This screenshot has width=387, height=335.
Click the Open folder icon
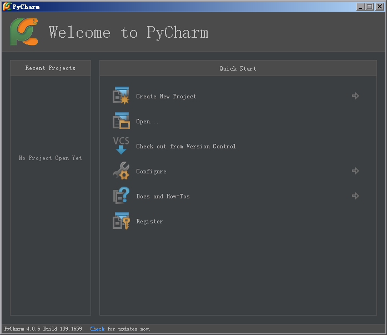click(121, 121)
